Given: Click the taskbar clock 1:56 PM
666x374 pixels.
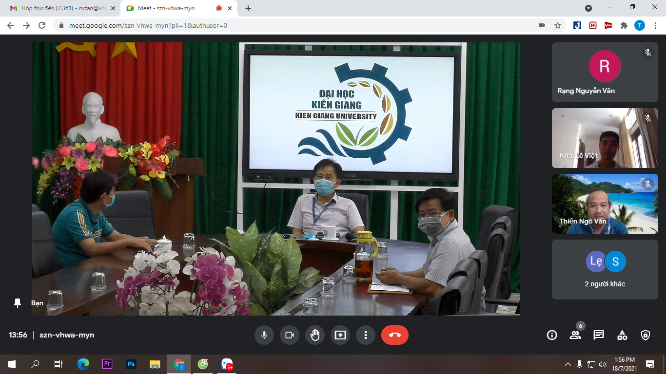Looking at the screenshot, I should [625, 364].
